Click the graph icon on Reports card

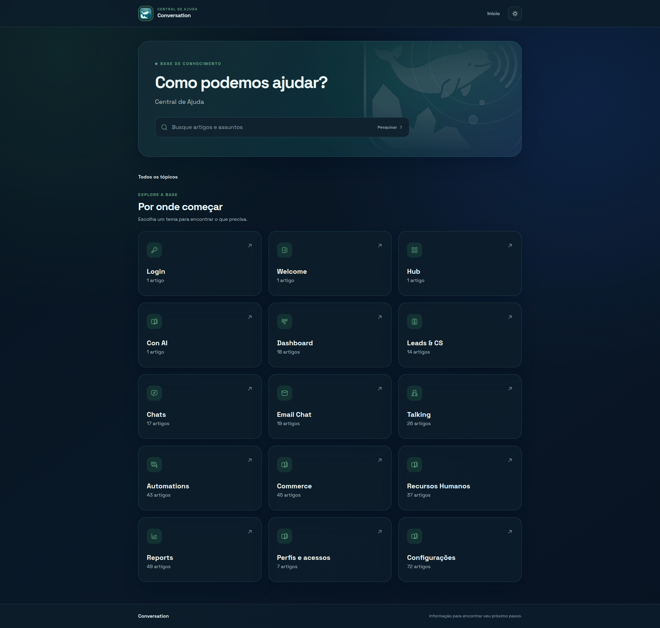coord(154,536)
